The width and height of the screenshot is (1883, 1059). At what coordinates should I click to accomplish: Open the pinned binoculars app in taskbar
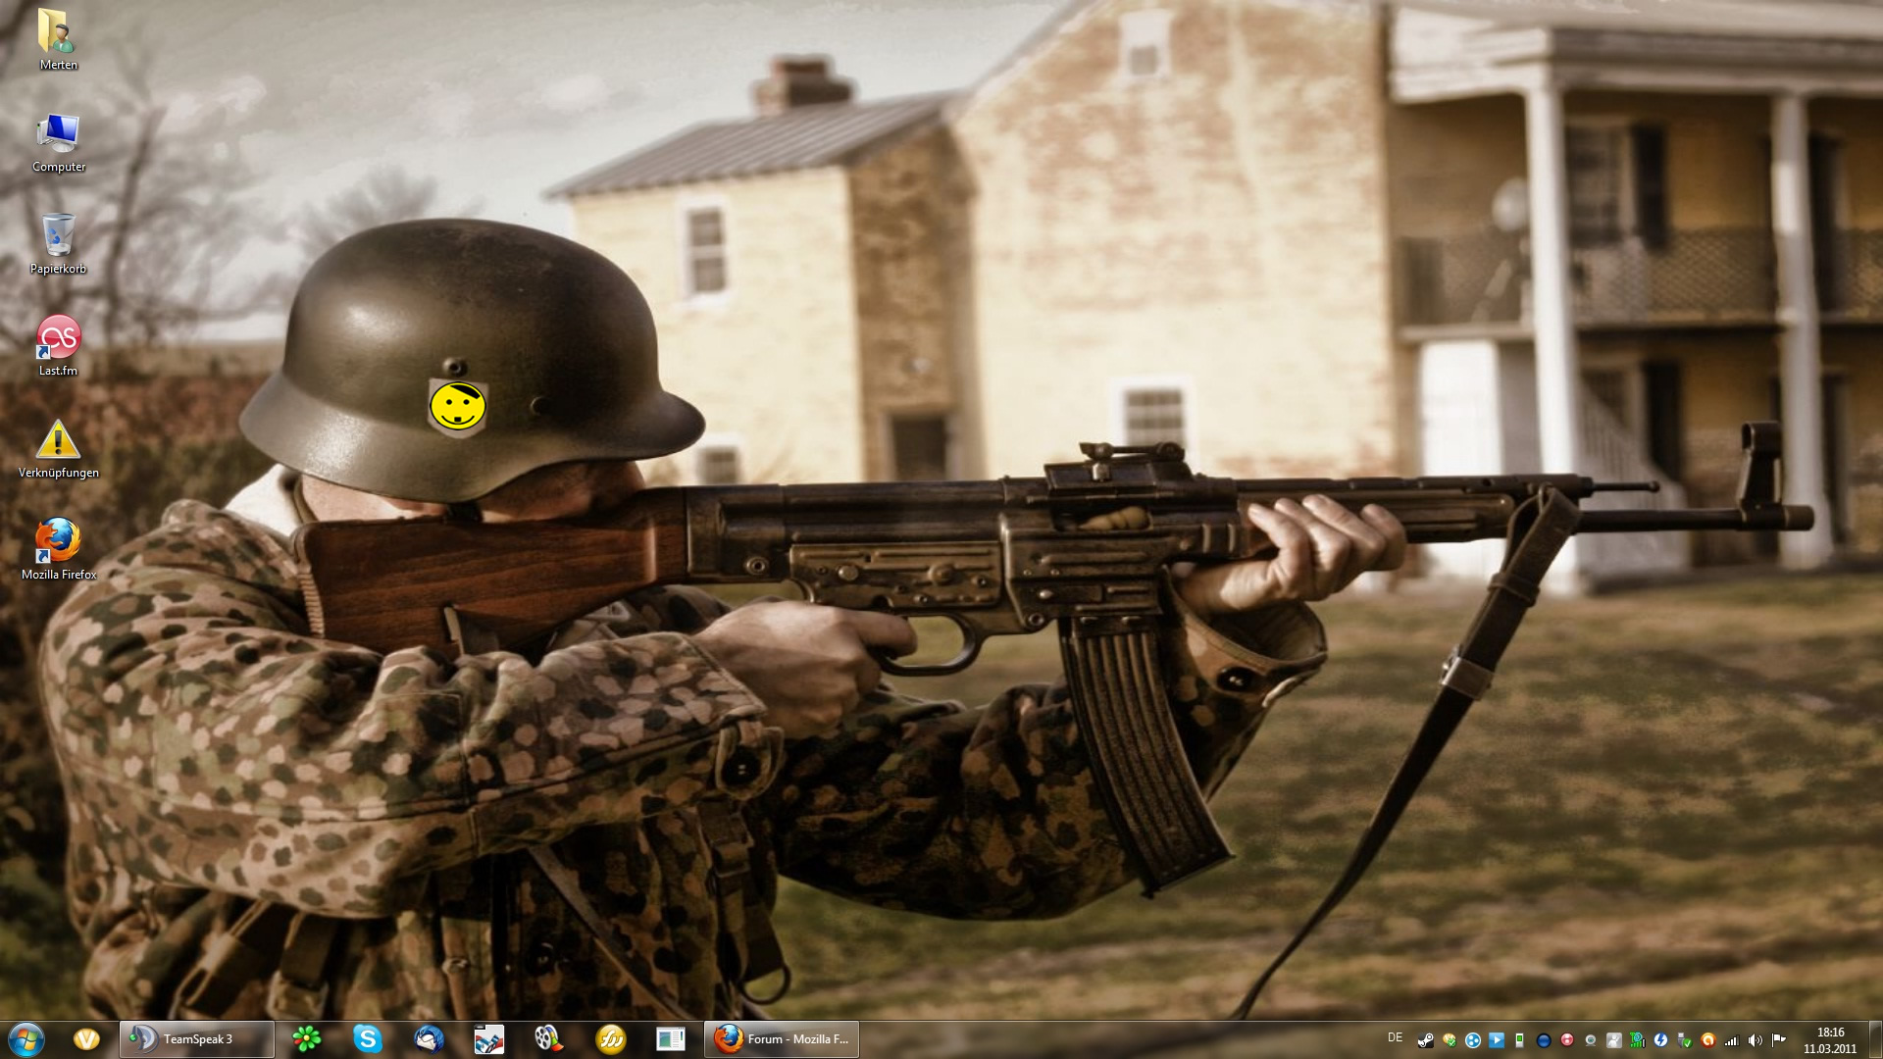[x=488, y=1039]
